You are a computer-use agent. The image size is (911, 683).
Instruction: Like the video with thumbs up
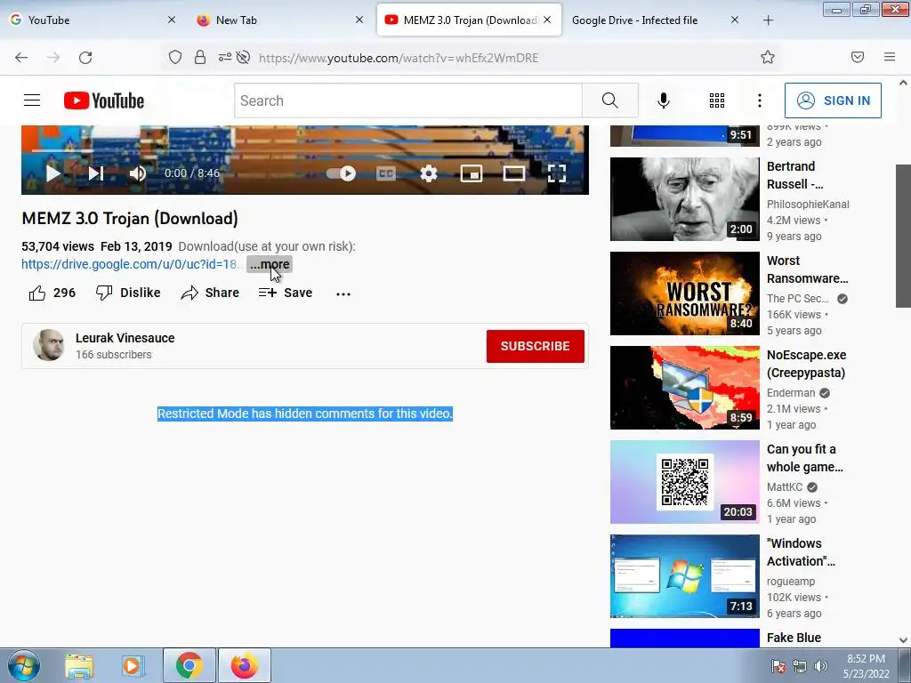tap(52, 293)
